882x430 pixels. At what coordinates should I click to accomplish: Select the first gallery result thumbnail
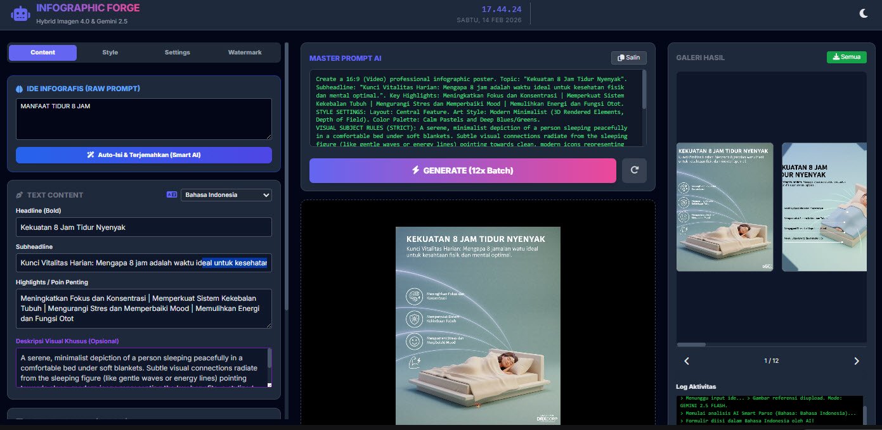click(725, 207)
